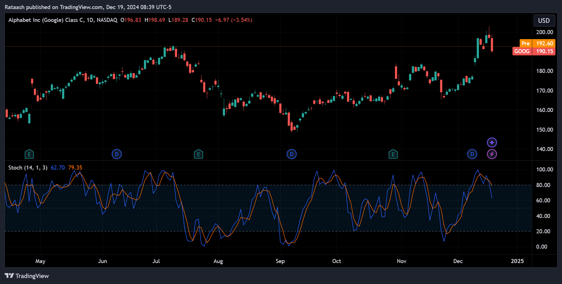Click the Stoch (14, 1, 3) indicator label
This screenshot has height=284, width=562.
point(28,168)
